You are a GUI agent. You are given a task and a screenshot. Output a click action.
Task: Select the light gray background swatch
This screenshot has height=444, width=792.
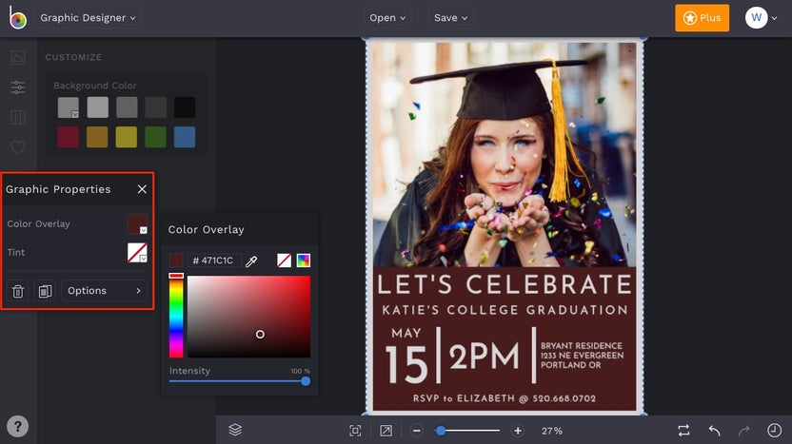pos(97,107)
